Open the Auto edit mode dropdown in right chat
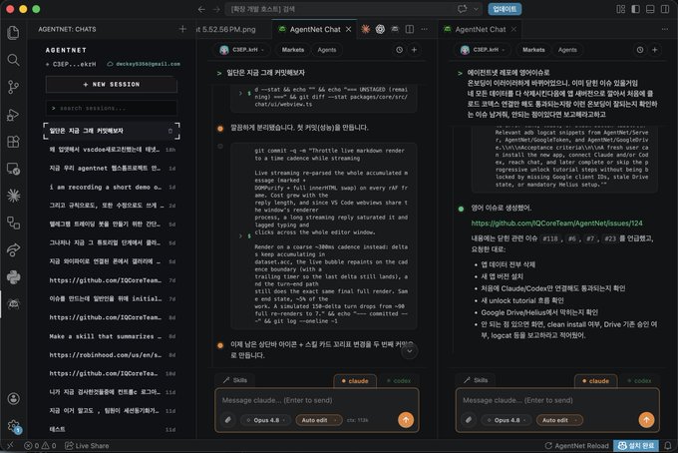 tap(559, 420)
